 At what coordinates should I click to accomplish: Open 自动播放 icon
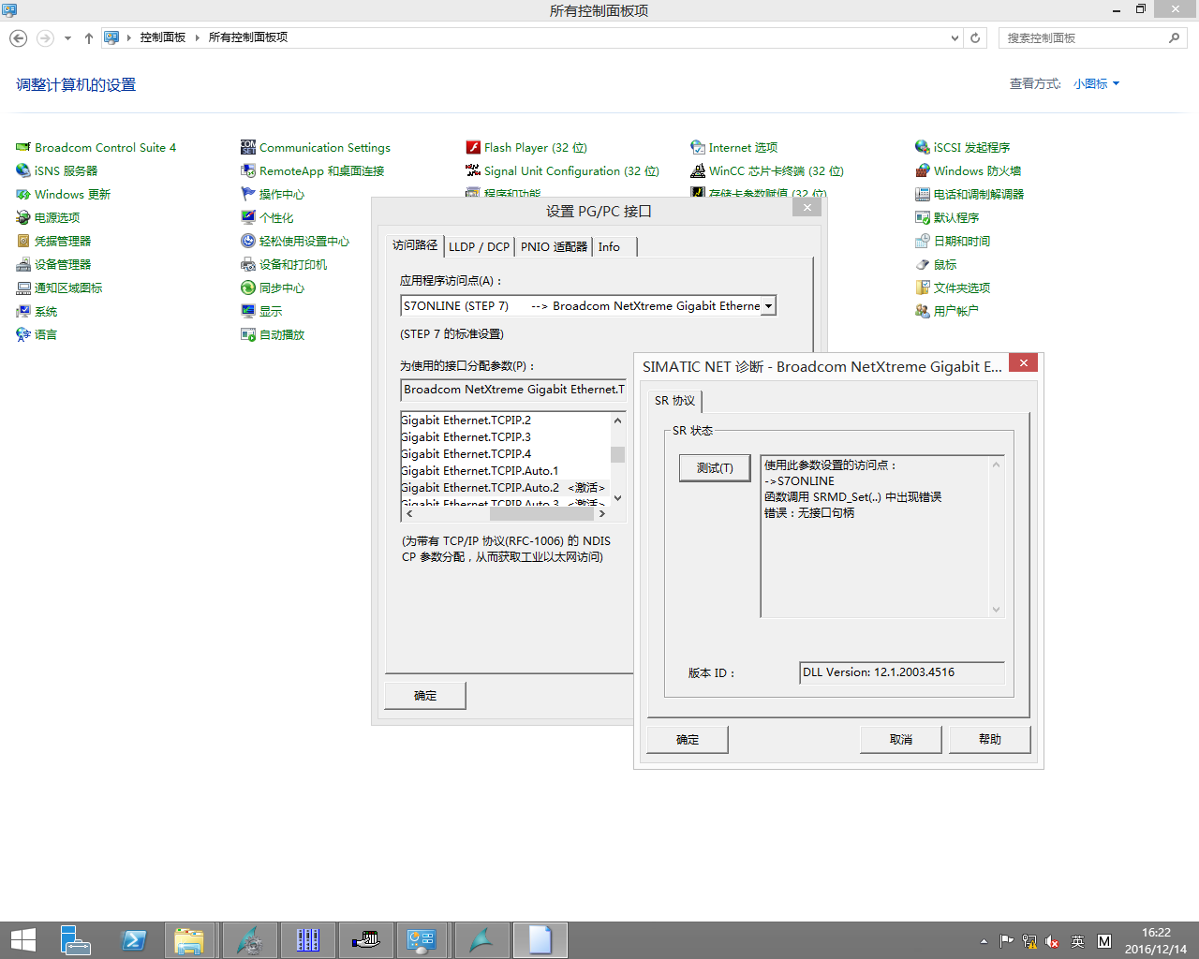[248, 335]
